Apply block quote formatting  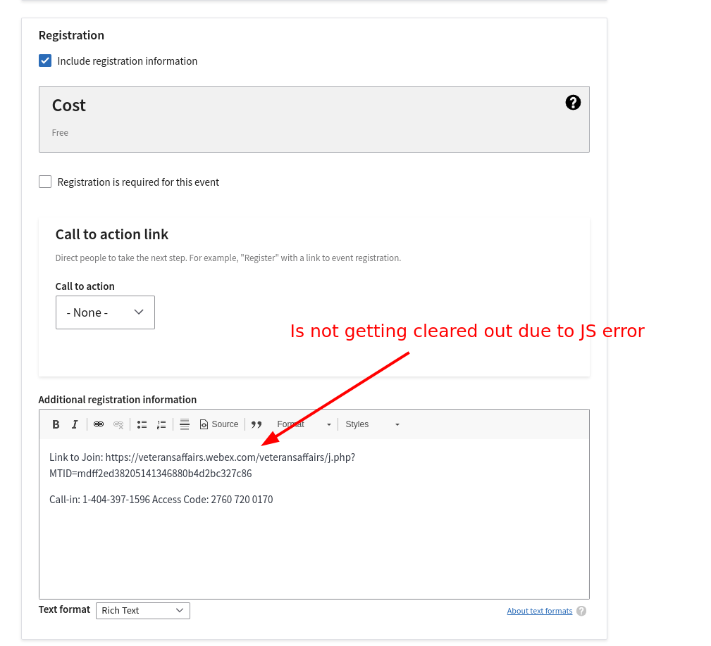256,424
